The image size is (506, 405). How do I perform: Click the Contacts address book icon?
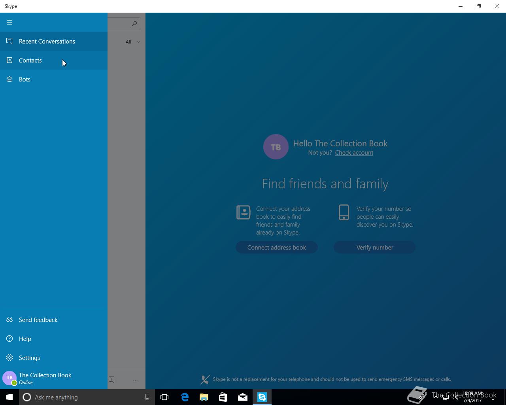tap(9, 60)
